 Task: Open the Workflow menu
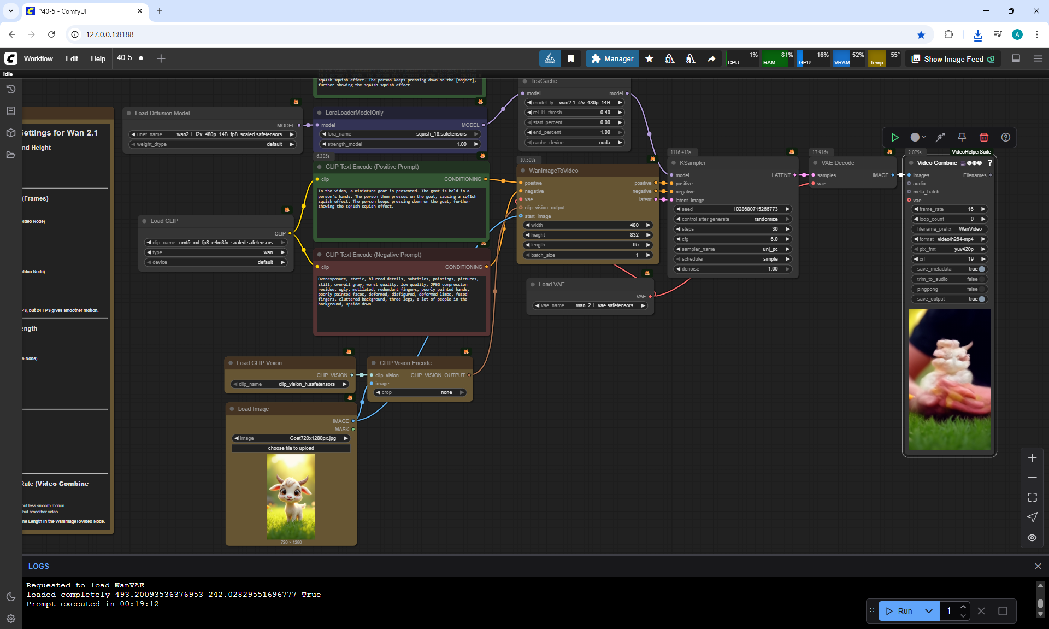click(x=38, y=58)
